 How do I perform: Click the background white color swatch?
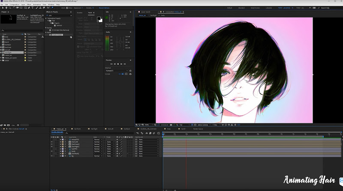click(x=101, y=21)
